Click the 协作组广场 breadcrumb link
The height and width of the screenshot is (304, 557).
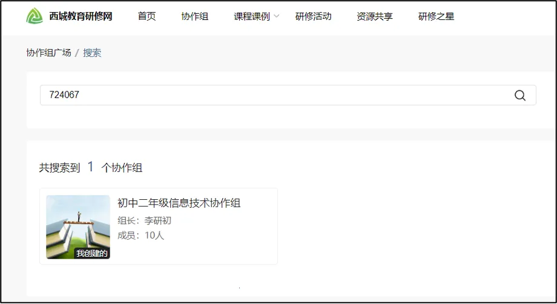click(x=48, y=53)
